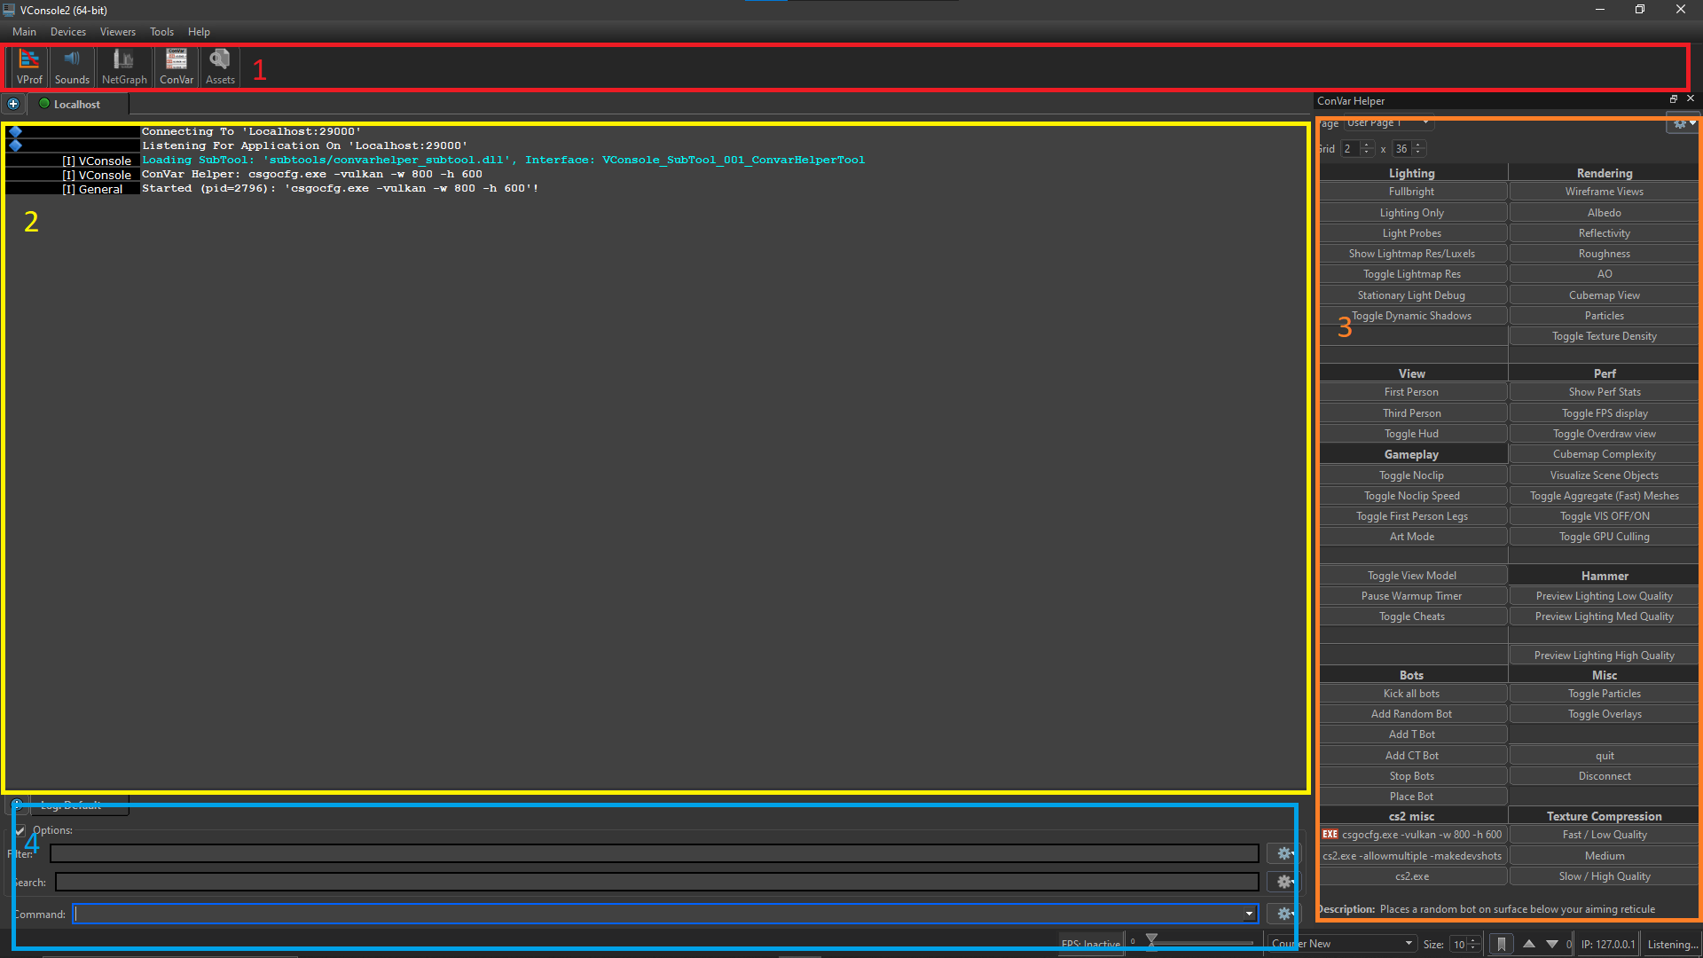Expand the Command history dropdown
The width and height of the screenshot is (1703, 958).
tap(1249, 914)
